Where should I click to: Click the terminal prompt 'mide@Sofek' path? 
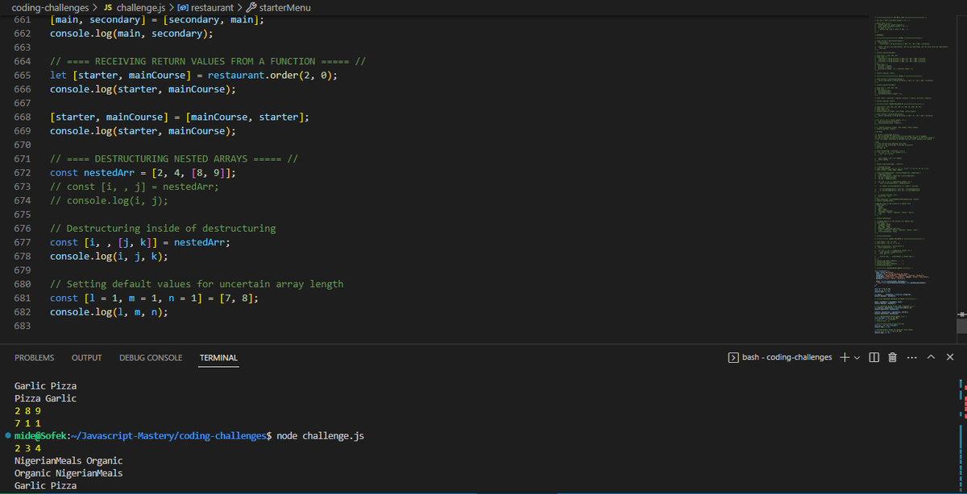coord(143,435)
